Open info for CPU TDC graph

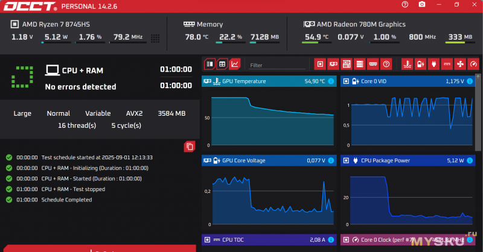pyautogui.click(x=331, y=240)
